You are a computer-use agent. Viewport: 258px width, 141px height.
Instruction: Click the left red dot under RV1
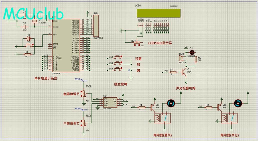(x=135, y=45)
